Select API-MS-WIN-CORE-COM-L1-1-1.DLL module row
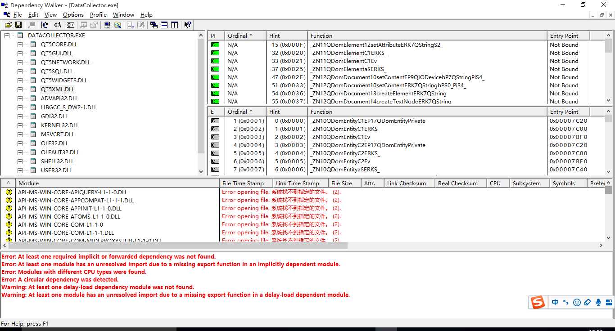This screenshot has height=331, width=615. click(x=303, y=233)
